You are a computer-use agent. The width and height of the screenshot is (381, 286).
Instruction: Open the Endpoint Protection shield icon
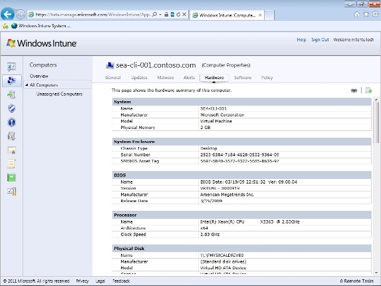11,108
